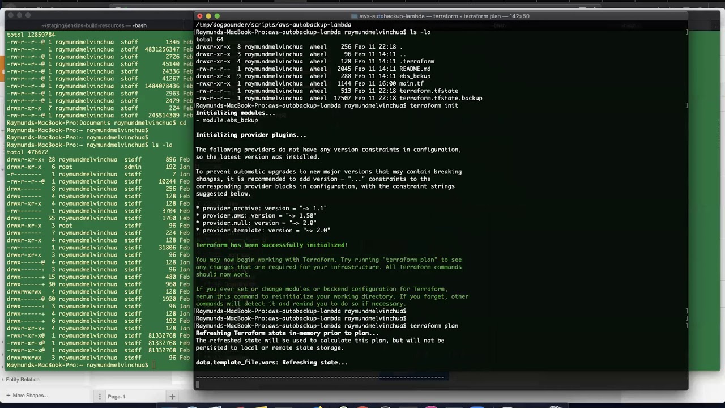Screen dimensions: 725x408
Task: Click 'total 12859784' in the back terminal
Action: tap(31, 35)
